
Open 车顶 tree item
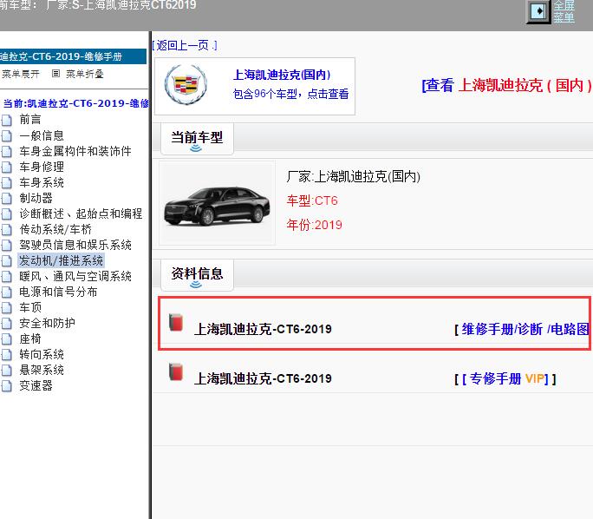click(x=29, y=307)
